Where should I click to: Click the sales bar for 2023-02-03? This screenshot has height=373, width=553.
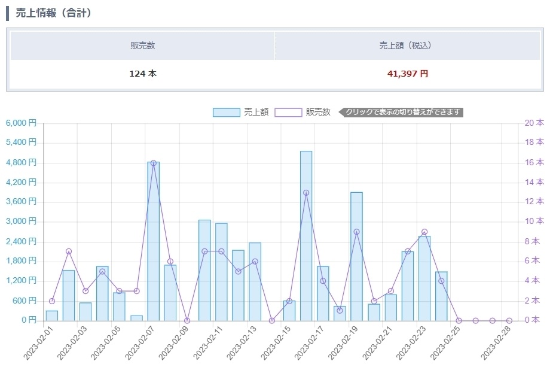tap(85, 311)
